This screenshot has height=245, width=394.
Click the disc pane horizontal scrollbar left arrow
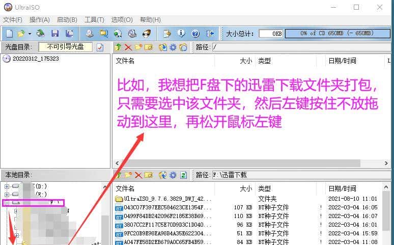tap(117, 164)
